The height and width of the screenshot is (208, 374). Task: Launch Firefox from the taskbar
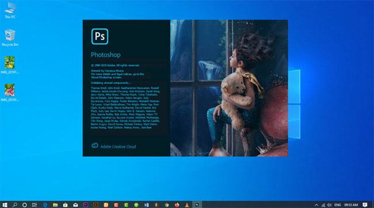(177, 205)
